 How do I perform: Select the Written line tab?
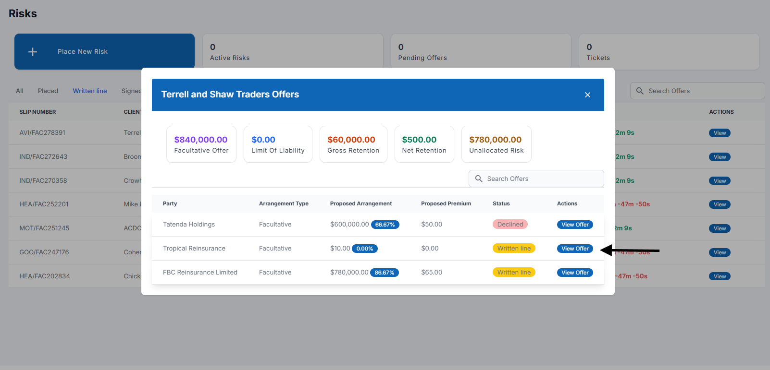click(x=90, y=91)
